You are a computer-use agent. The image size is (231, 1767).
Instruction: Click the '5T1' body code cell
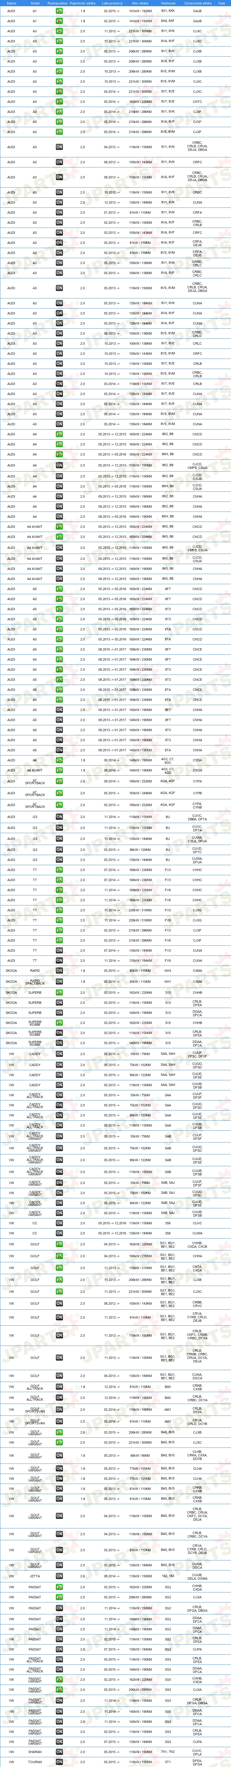click(x=168, y=1762)
